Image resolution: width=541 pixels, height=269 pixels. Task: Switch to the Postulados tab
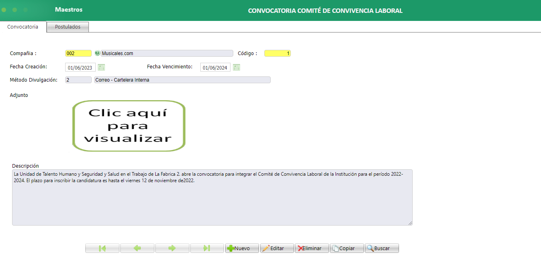click(x=67, y=27)
